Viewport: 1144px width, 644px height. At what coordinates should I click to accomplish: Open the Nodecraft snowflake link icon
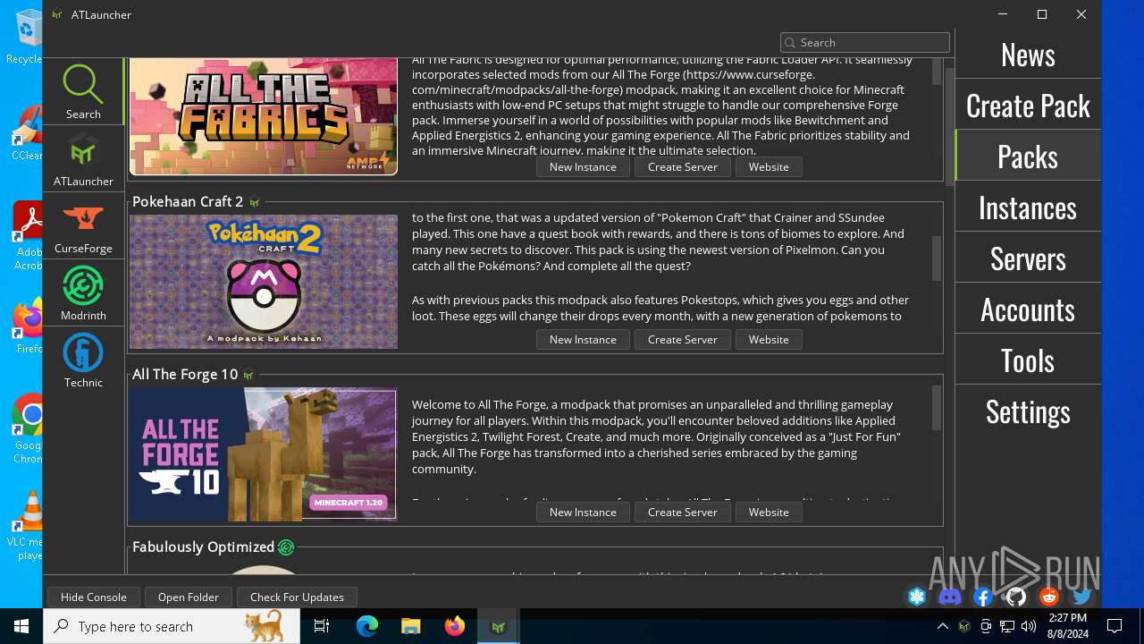917,597
